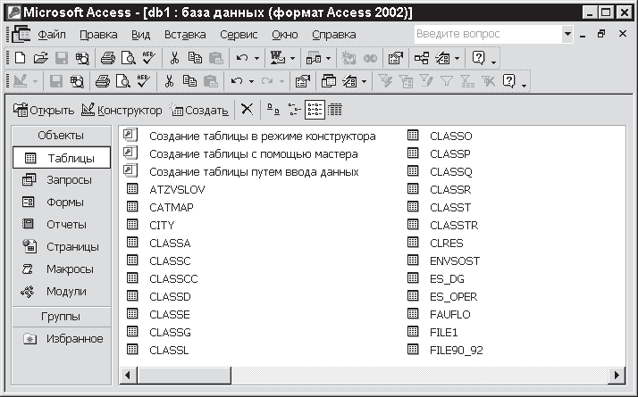Click the Relationships icon in top toolbar
Viewport: 638px width, 397px height.
point(421,58)
